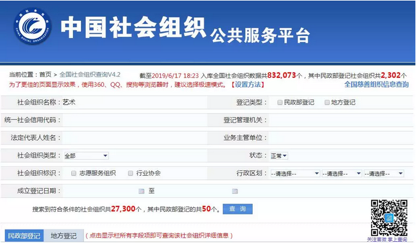This screenshot has height=243, width=416.
Task: Click the 查询 search button
Action: pyautogui.click(x=237, y=209)
